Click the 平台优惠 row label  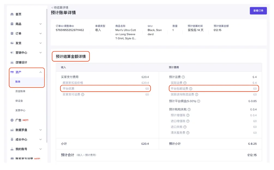(68, 89)
